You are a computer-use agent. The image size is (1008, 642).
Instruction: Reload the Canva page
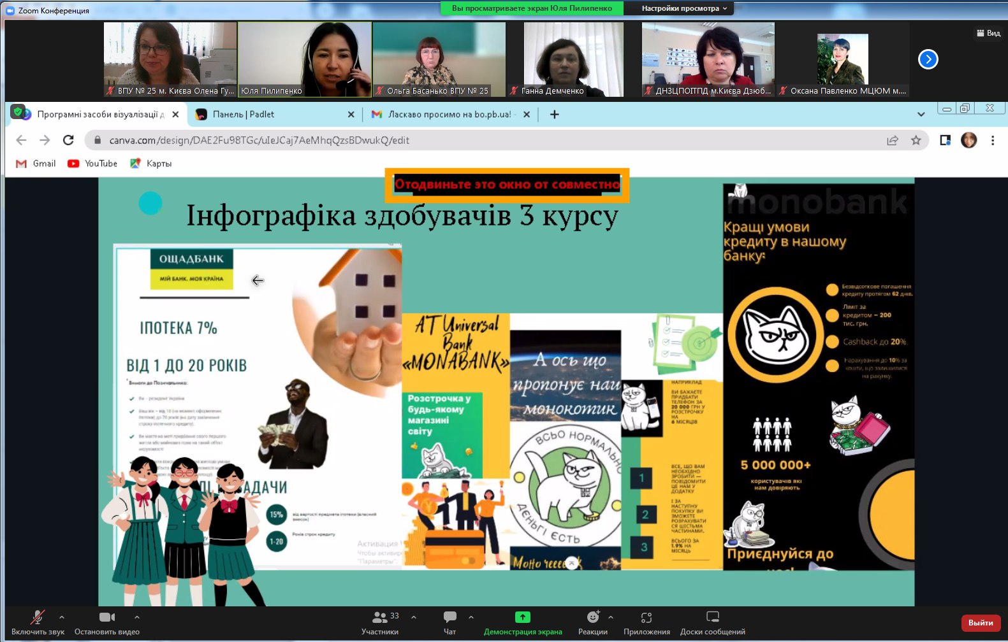[68, 140]
